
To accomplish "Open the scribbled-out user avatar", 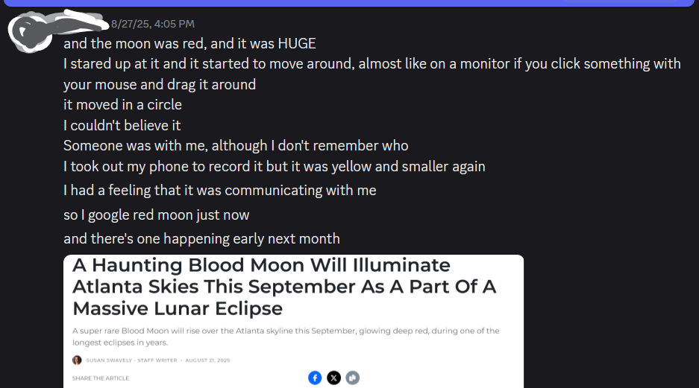I will tap(29, 33).
